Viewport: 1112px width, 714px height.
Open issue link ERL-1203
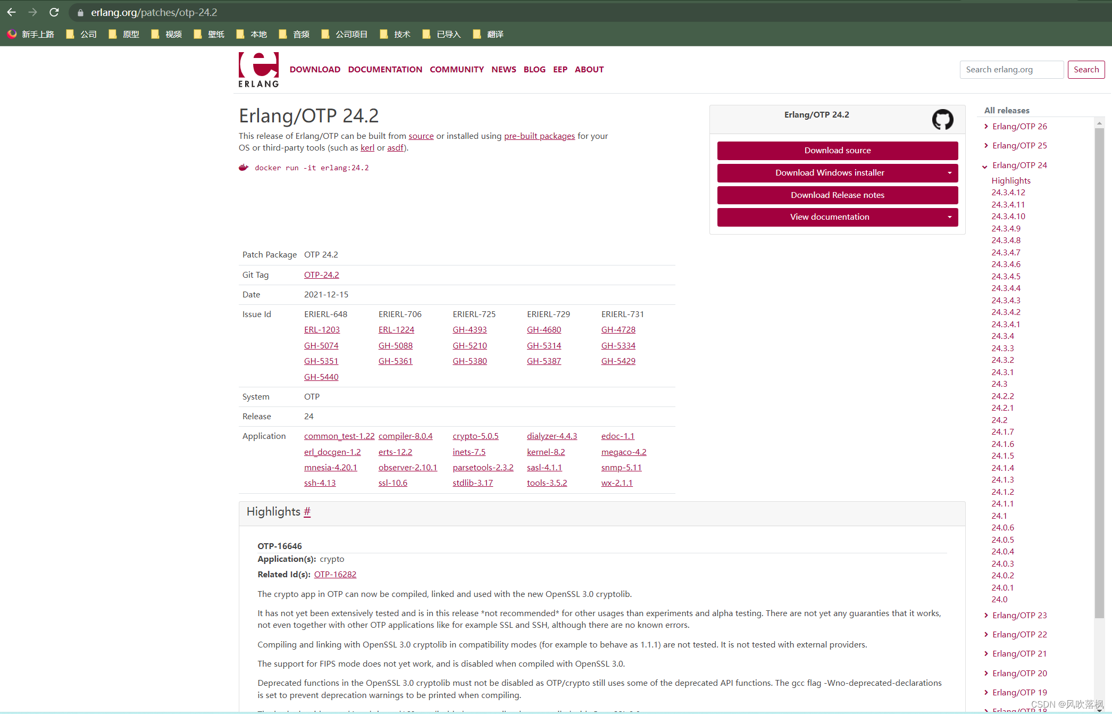(322, 329)
